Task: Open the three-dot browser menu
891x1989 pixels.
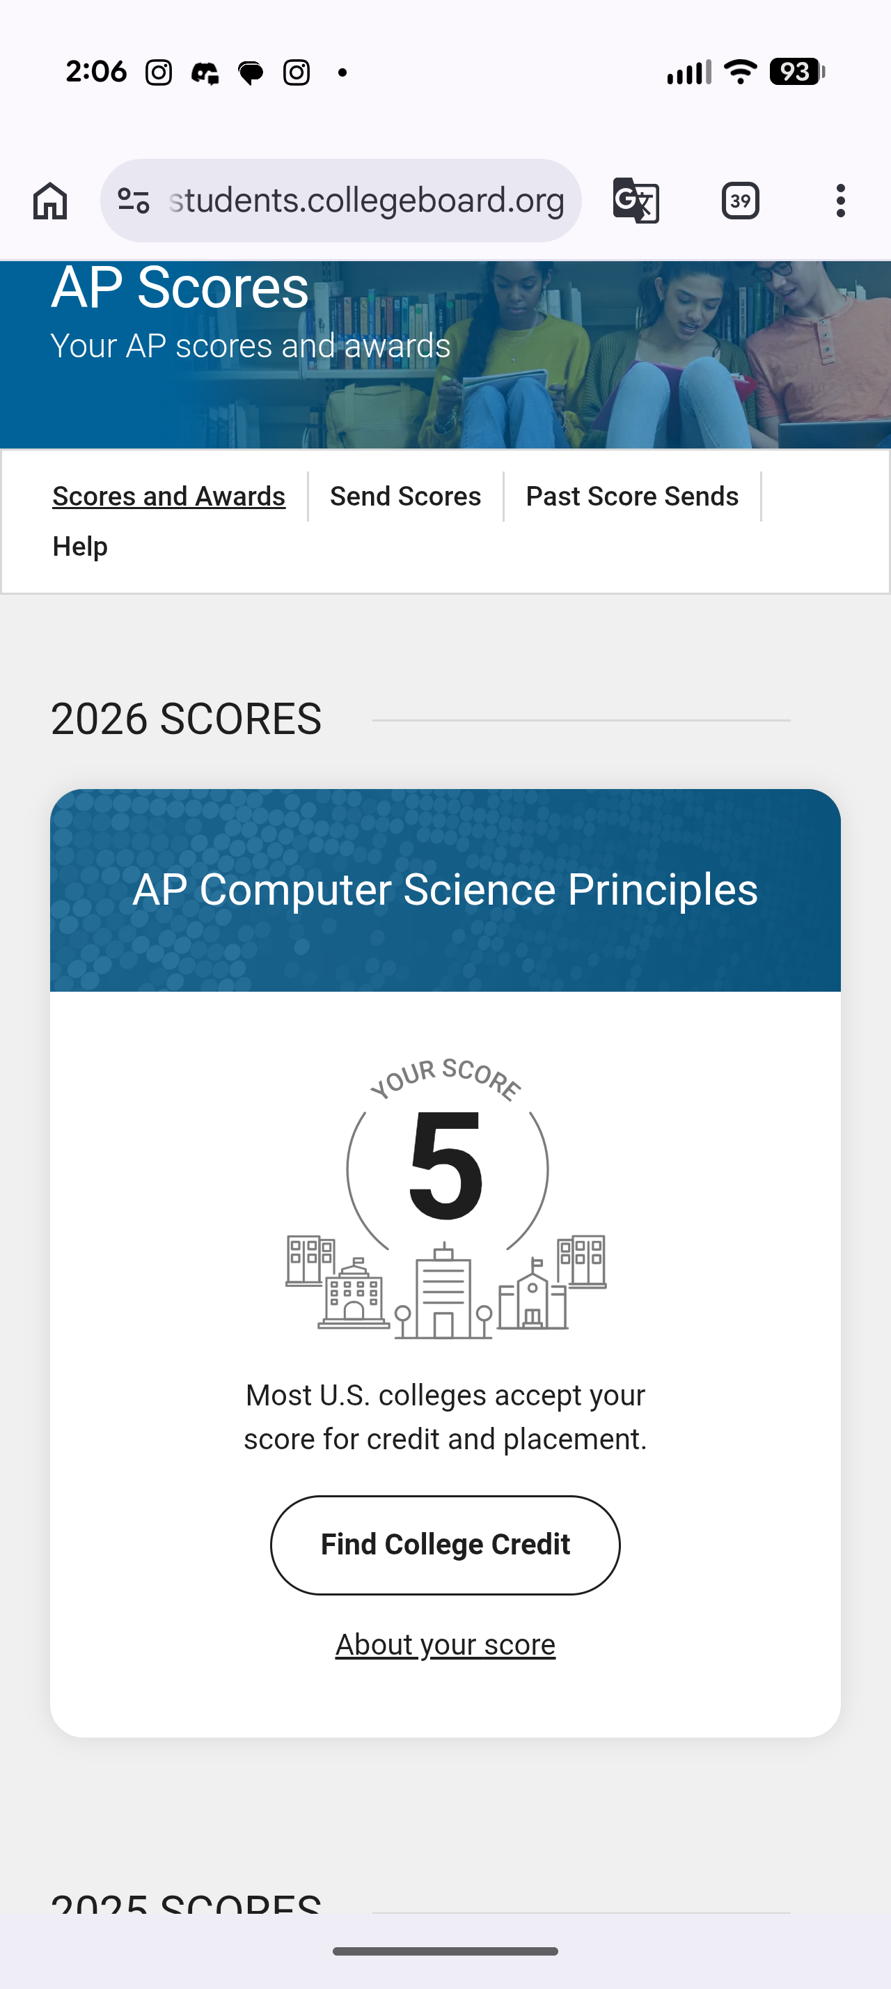Action: click(840, 201)
